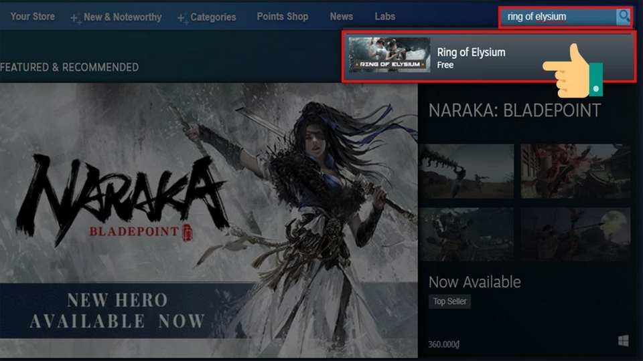The image size is (643, 361).
Task: View the first Naraka screenshot thumbnail, top left
Action: click(x=466, y=171)
